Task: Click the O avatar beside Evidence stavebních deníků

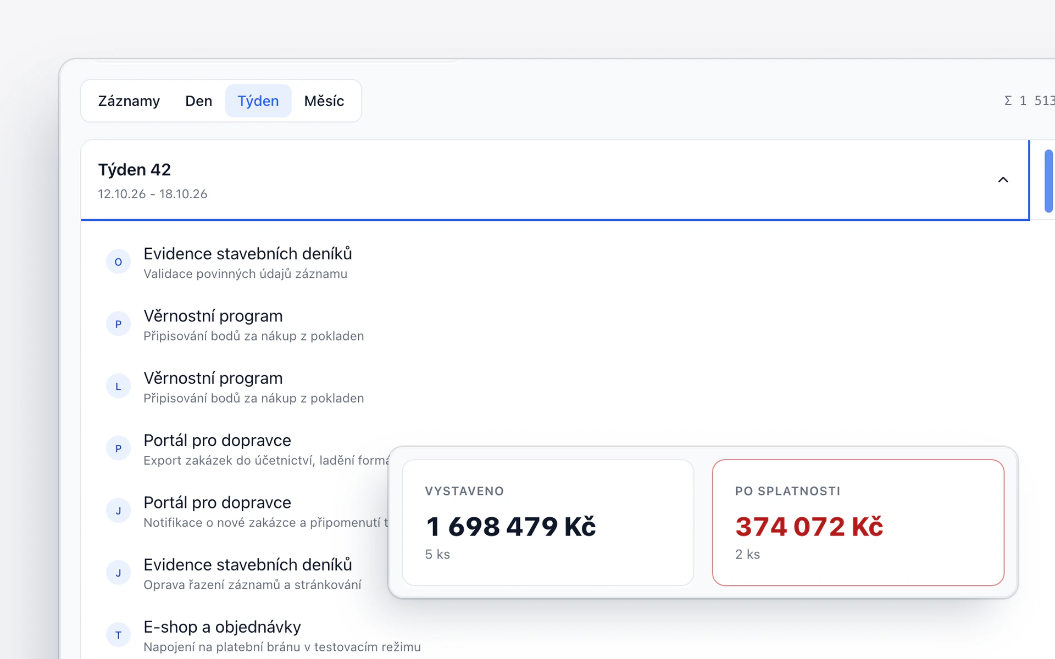Action: (x=118, y=262)
